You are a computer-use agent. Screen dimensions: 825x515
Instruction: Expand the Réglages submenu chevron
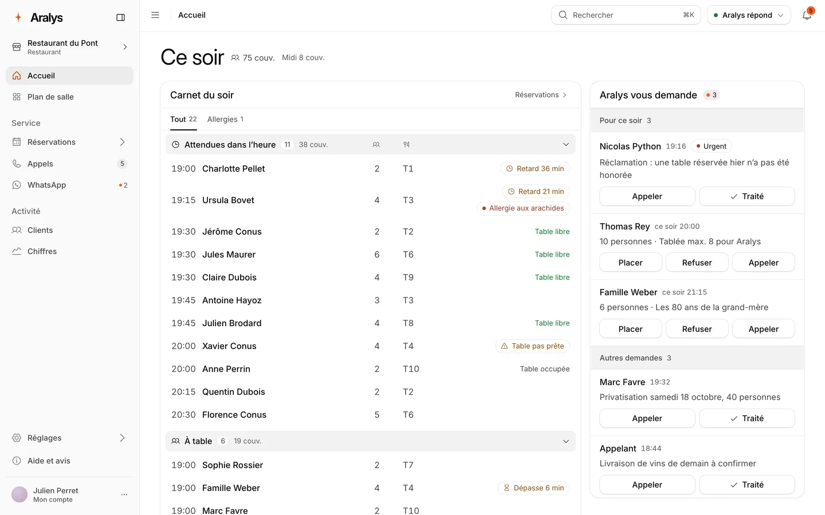[122, 438]
